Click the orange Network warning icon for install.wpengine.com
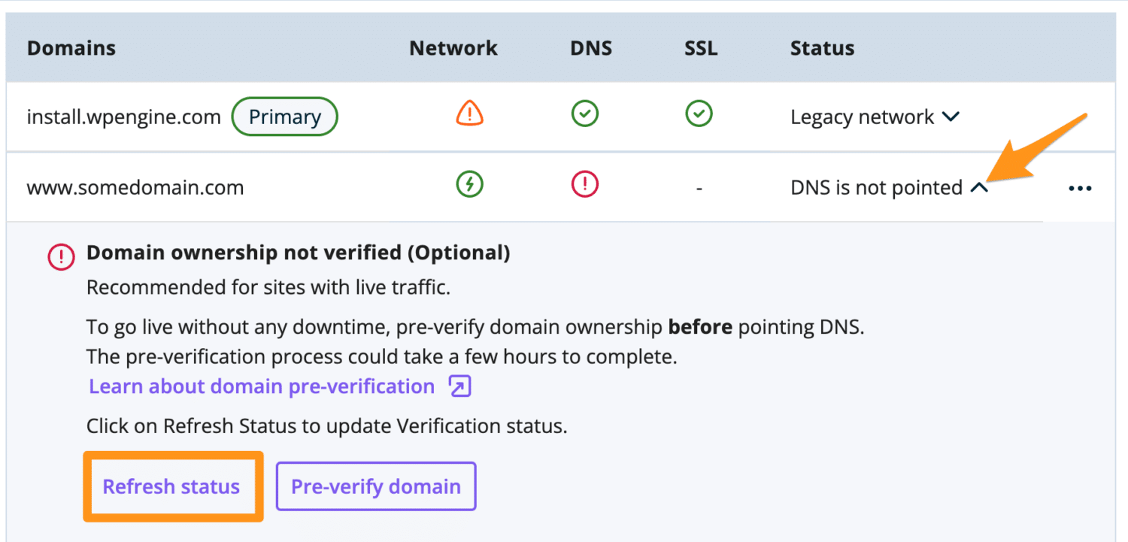The image size is (1128, 542). click(x=468, y=114)
